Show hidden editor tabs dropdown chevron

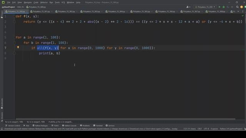coord(238,11)
